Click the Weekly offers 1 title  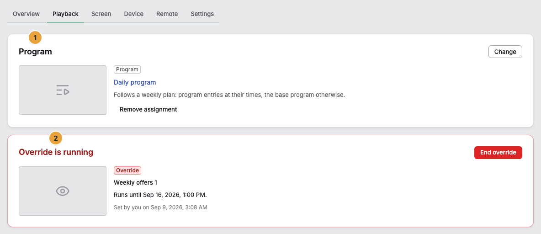tap(136, 182)
